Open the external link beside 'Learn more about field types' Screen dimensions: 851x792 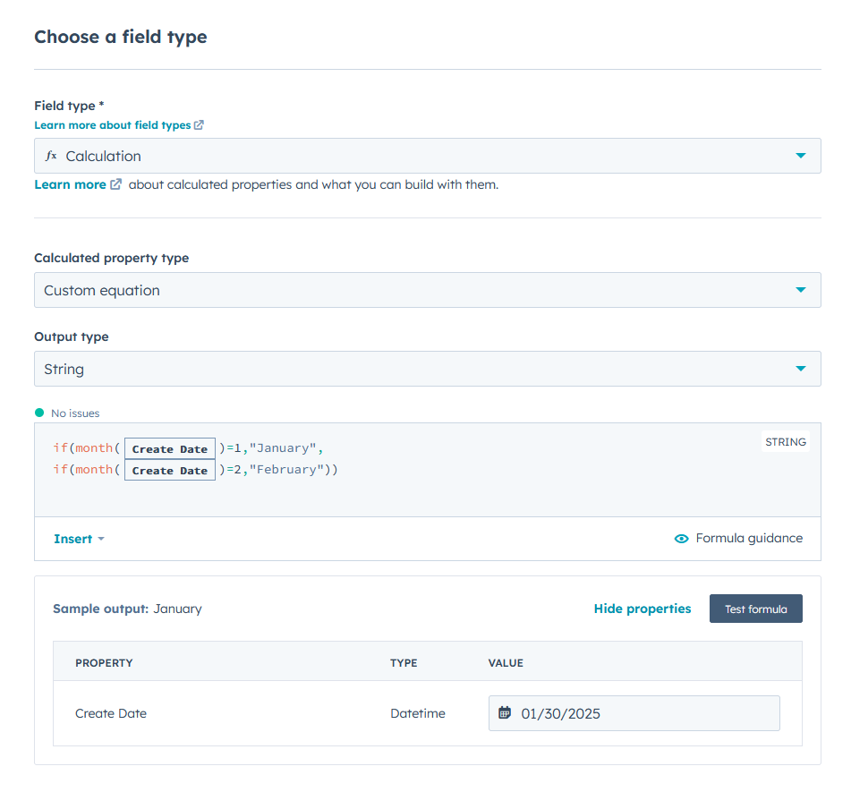[x=199, y=124]
